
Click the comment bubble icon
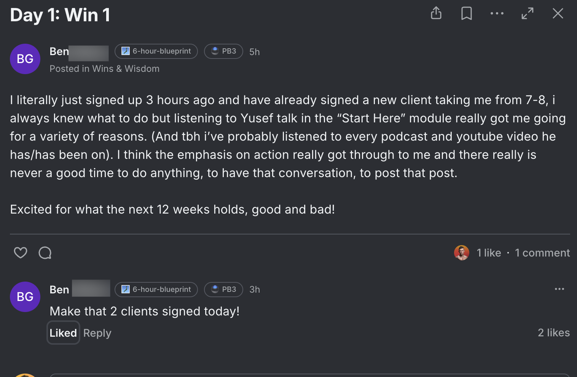(x=45, y=253)
